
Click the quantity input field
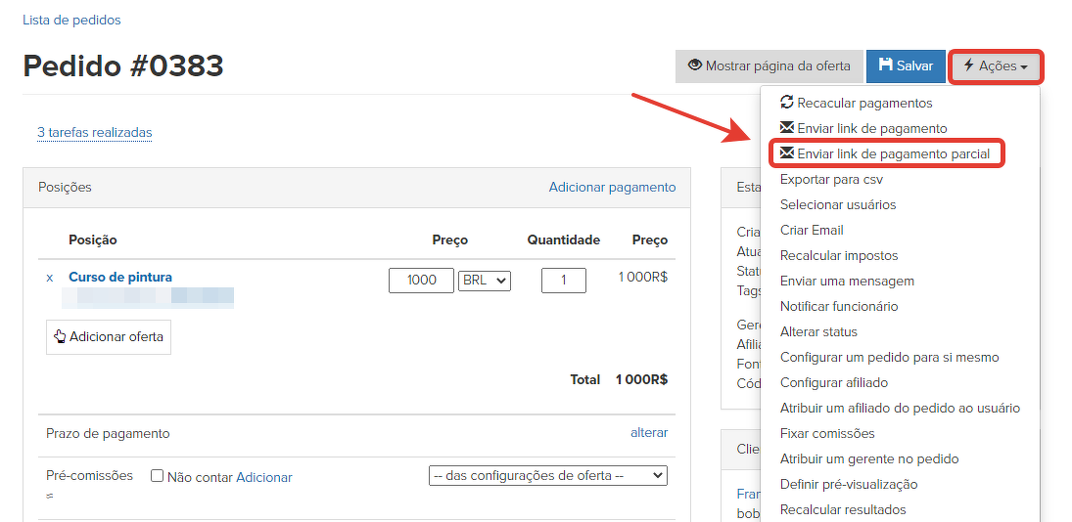(563, 281)
